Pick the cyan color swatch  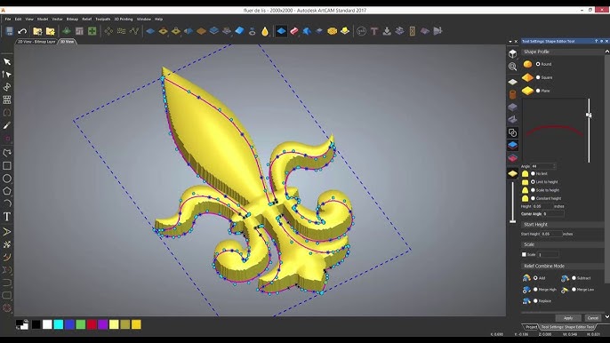pos(59,324)
